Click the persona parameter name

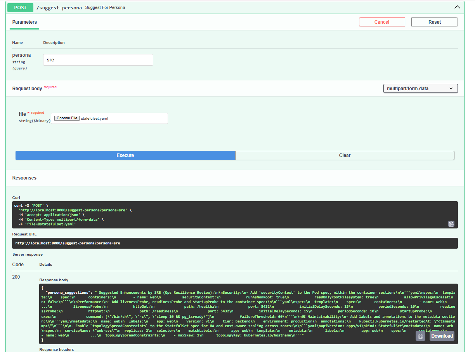point(21,55)
